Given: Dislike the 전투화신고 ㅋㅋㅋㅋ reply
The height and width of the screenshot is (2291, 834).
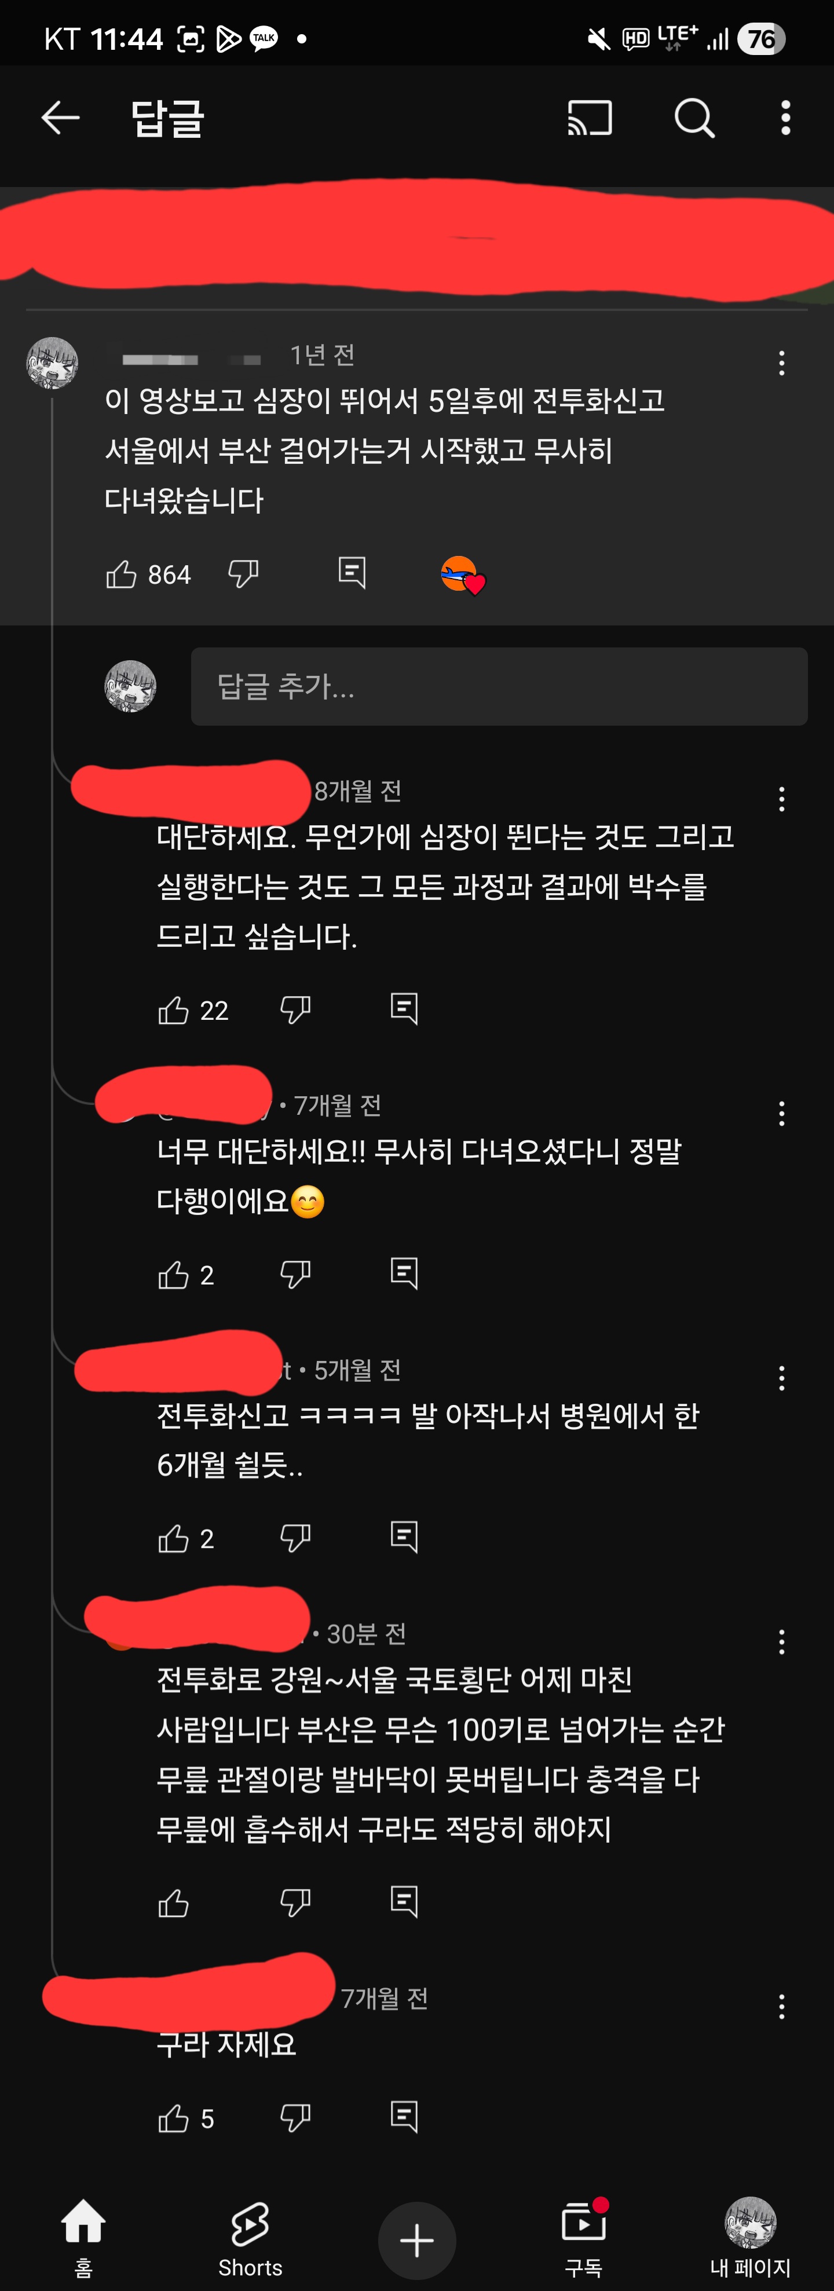Looking at the screenshot, I should click(295, 1538).
